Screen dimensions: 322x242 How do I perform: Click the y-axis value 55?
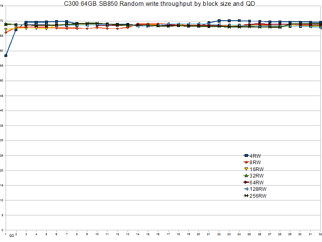(2, 66)
